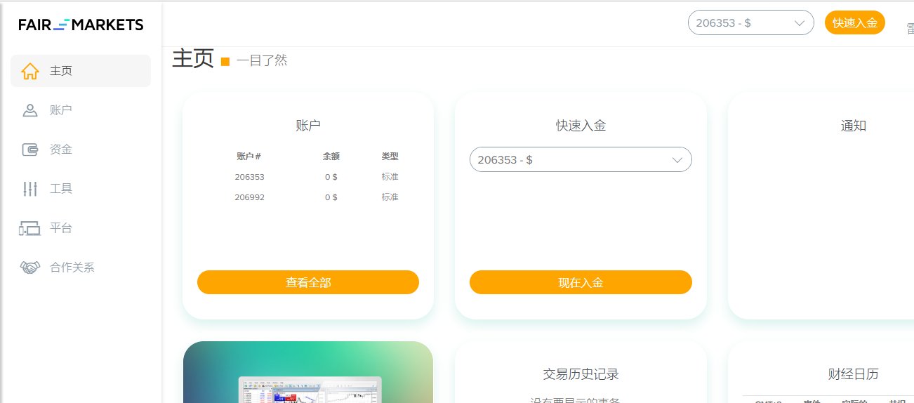The height and width of the screenshot is (403, 914).
Task: Select 平台 in the sidebar
Action: pos(81,228)
